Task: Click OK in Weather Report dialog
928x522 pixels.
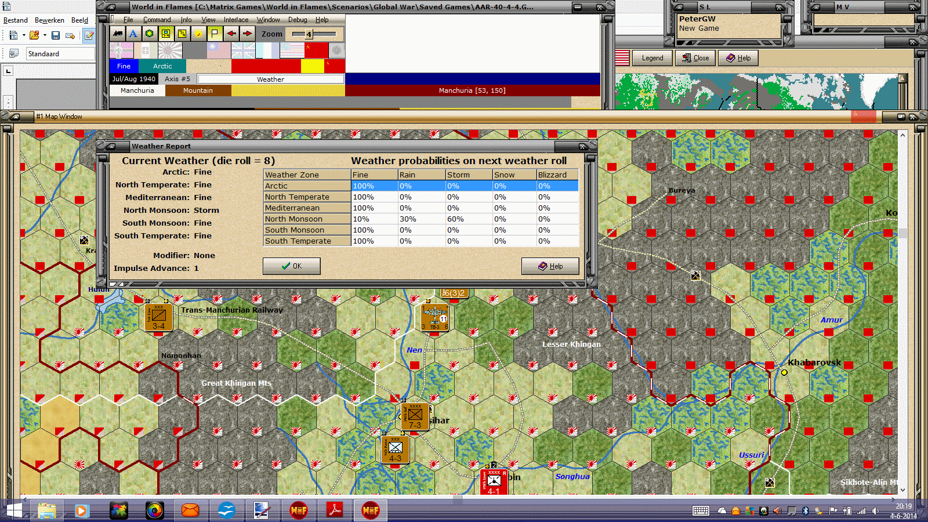Action: click(x=292, y=266)
